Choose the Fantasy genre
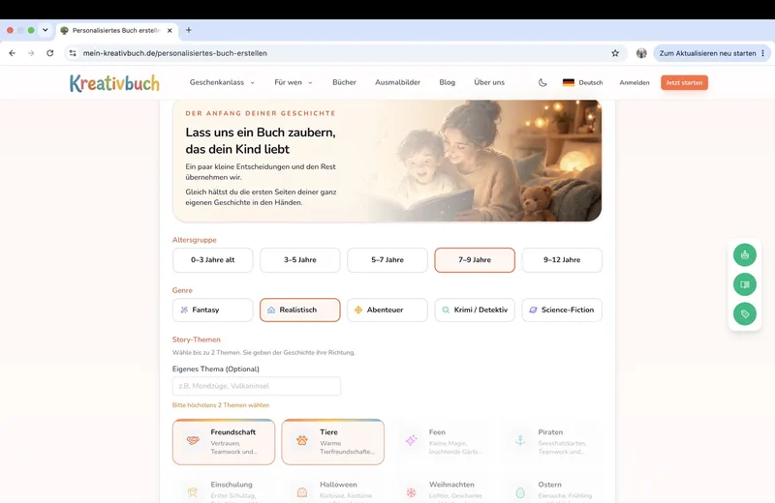 pyautogui.click(x=212, y=310)
